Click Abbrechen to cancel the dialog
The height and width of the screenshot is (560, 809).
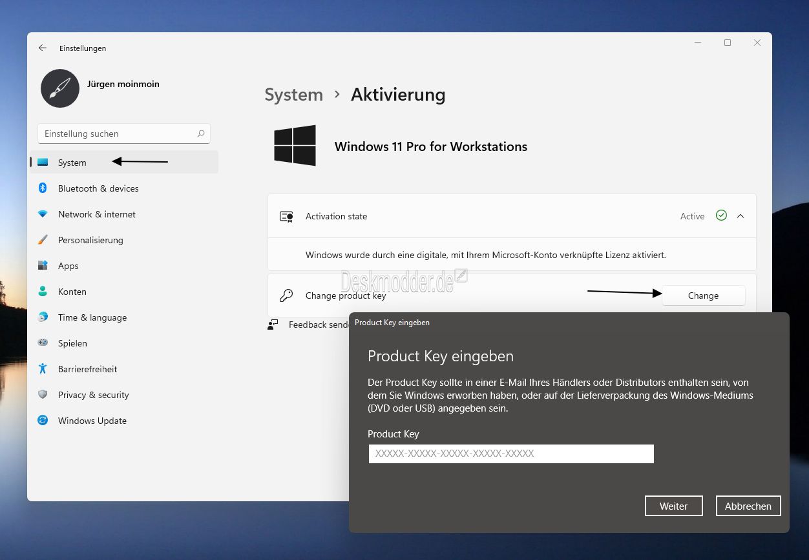point(748,506)
